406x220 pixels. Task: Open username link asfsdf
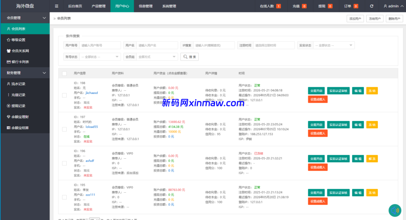(90, 161)
